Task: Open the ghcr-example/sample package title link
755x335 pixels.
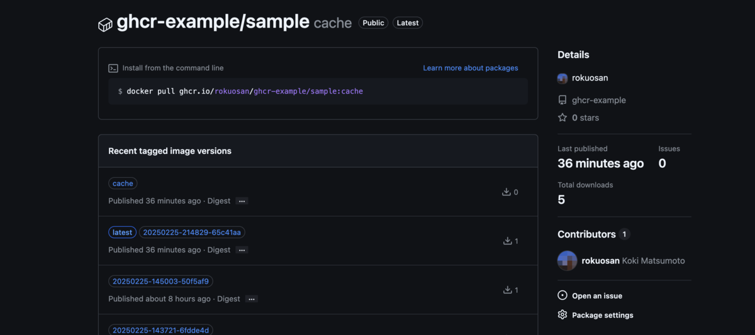Action: click(213, 22)
